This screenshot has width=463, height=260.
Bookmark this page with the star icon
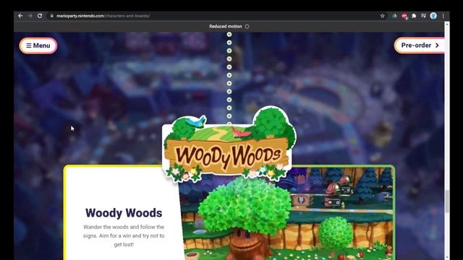pyautogui.click(x=383, y=16)
